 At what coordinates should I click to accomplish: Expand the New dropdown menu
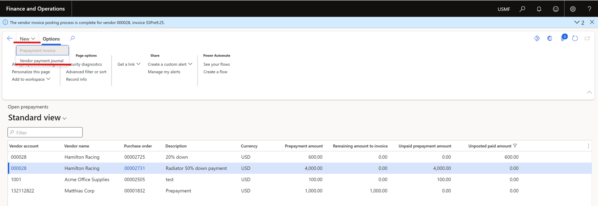27,39
